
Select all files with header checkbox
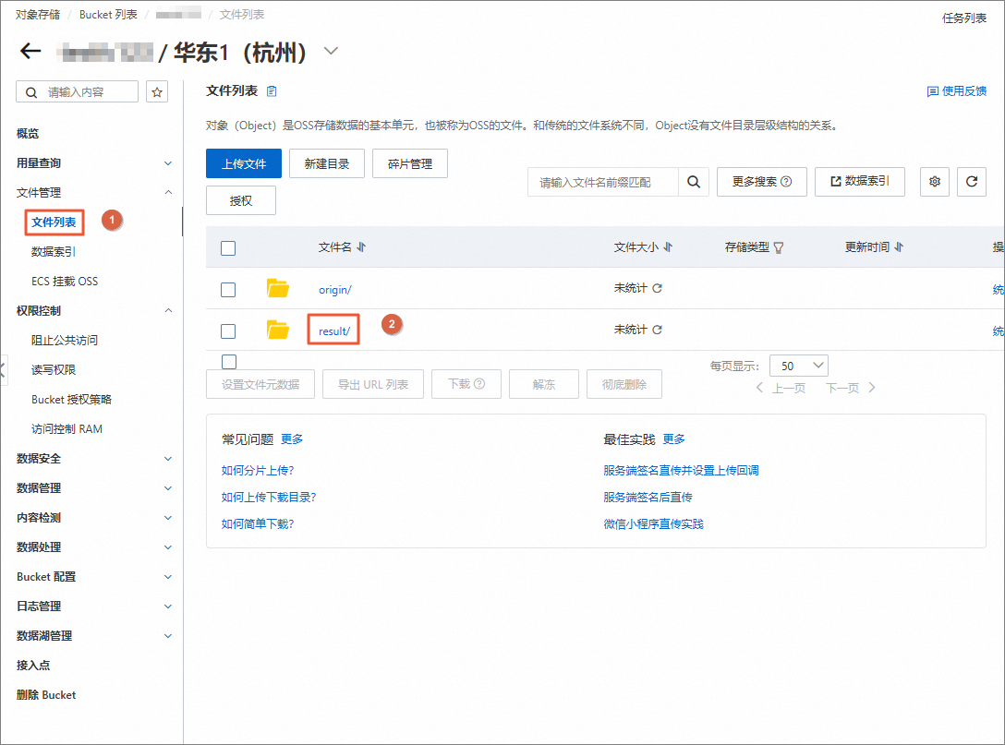click(x=228, y=248)
